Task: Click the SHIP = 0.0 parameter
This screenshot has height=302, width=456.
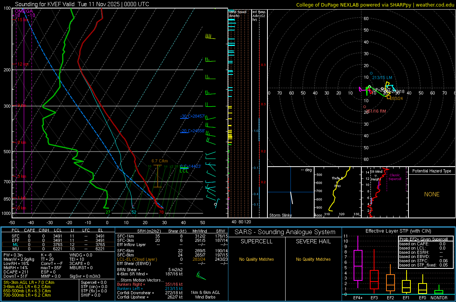Action: pos(90,295)
